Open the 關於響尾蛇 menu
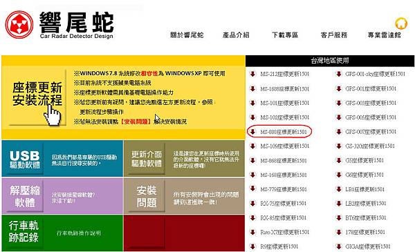The height and width of the screenshot is (252, 415). click(x=187, y=35)
